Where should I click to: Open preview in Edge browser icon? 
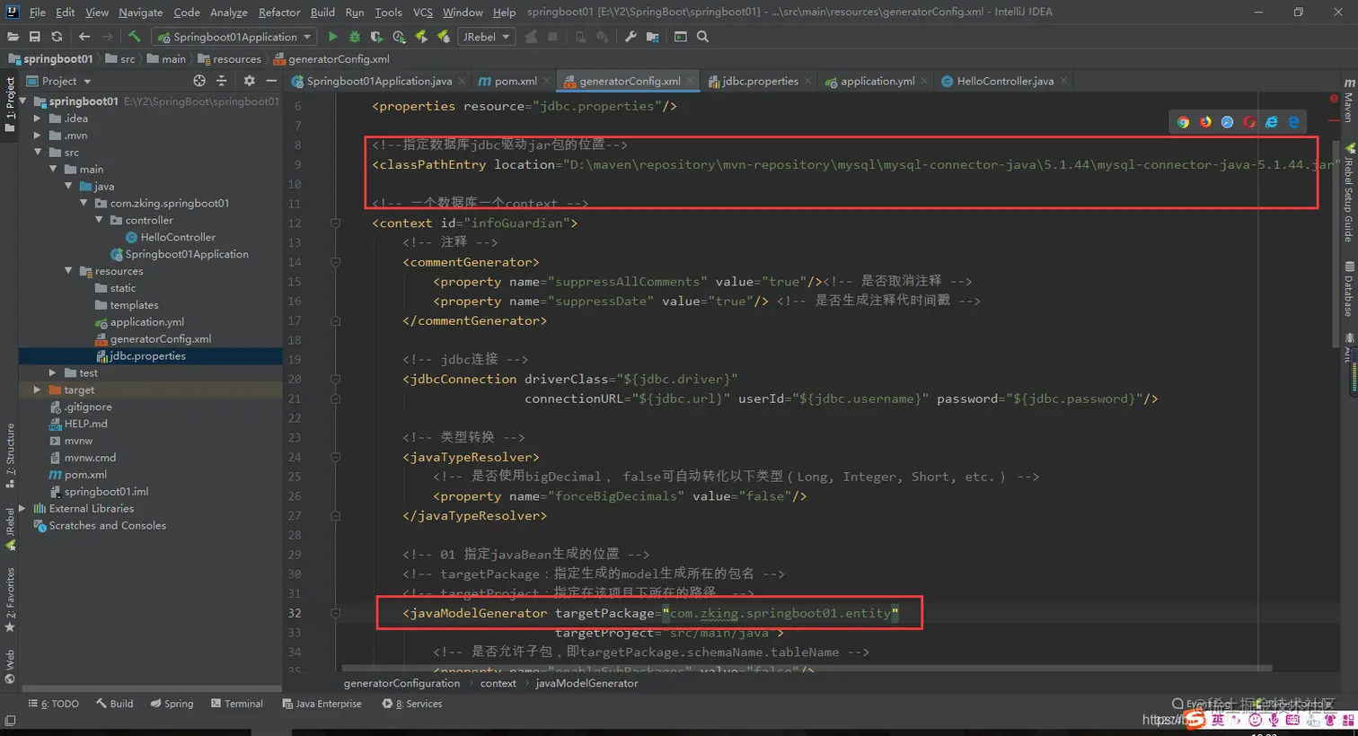(x=1294, y=122)
